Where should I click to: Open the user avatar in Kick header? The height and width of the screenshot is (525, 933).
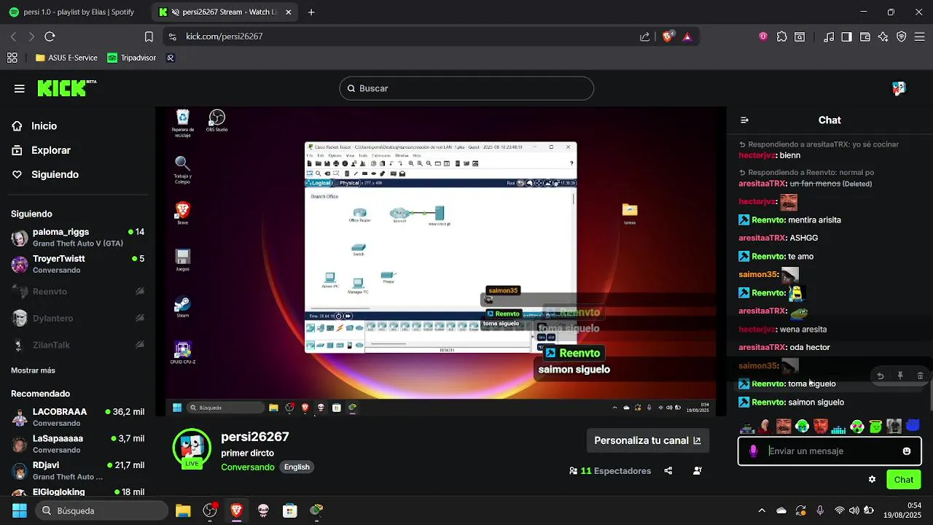point(899,88)
